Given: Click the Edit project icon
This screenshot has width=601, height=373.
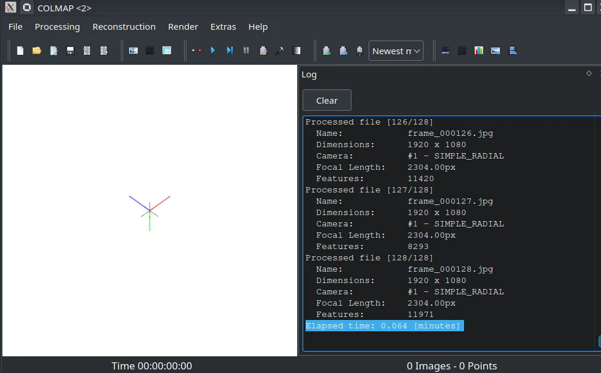Looking at the screenshot, I should [54, 51].
